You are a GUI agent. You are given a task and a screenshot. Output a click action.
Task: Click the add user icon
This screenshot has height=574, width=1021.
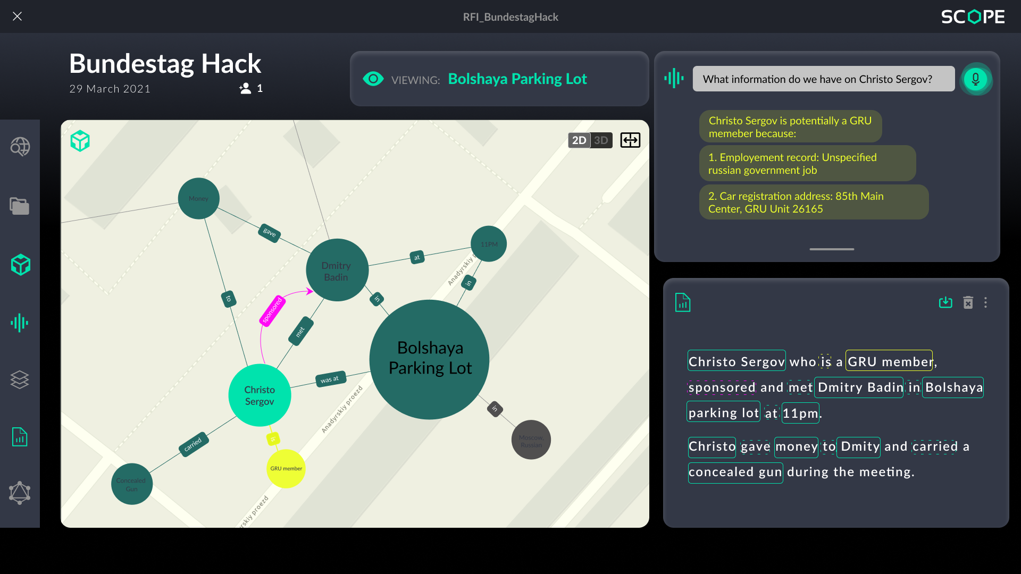point(245,89)
